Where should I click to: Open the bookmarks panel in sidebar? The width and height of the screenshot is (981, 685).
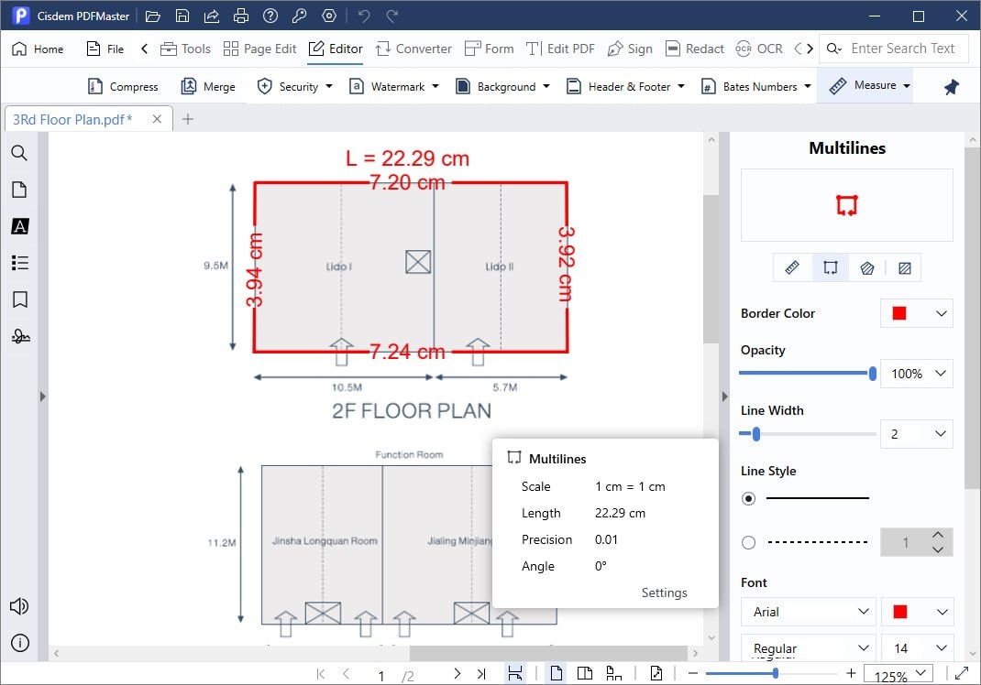tap(19, 299)
